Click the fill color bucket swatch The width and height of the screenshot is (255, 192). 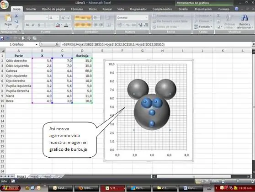point(58,25)
